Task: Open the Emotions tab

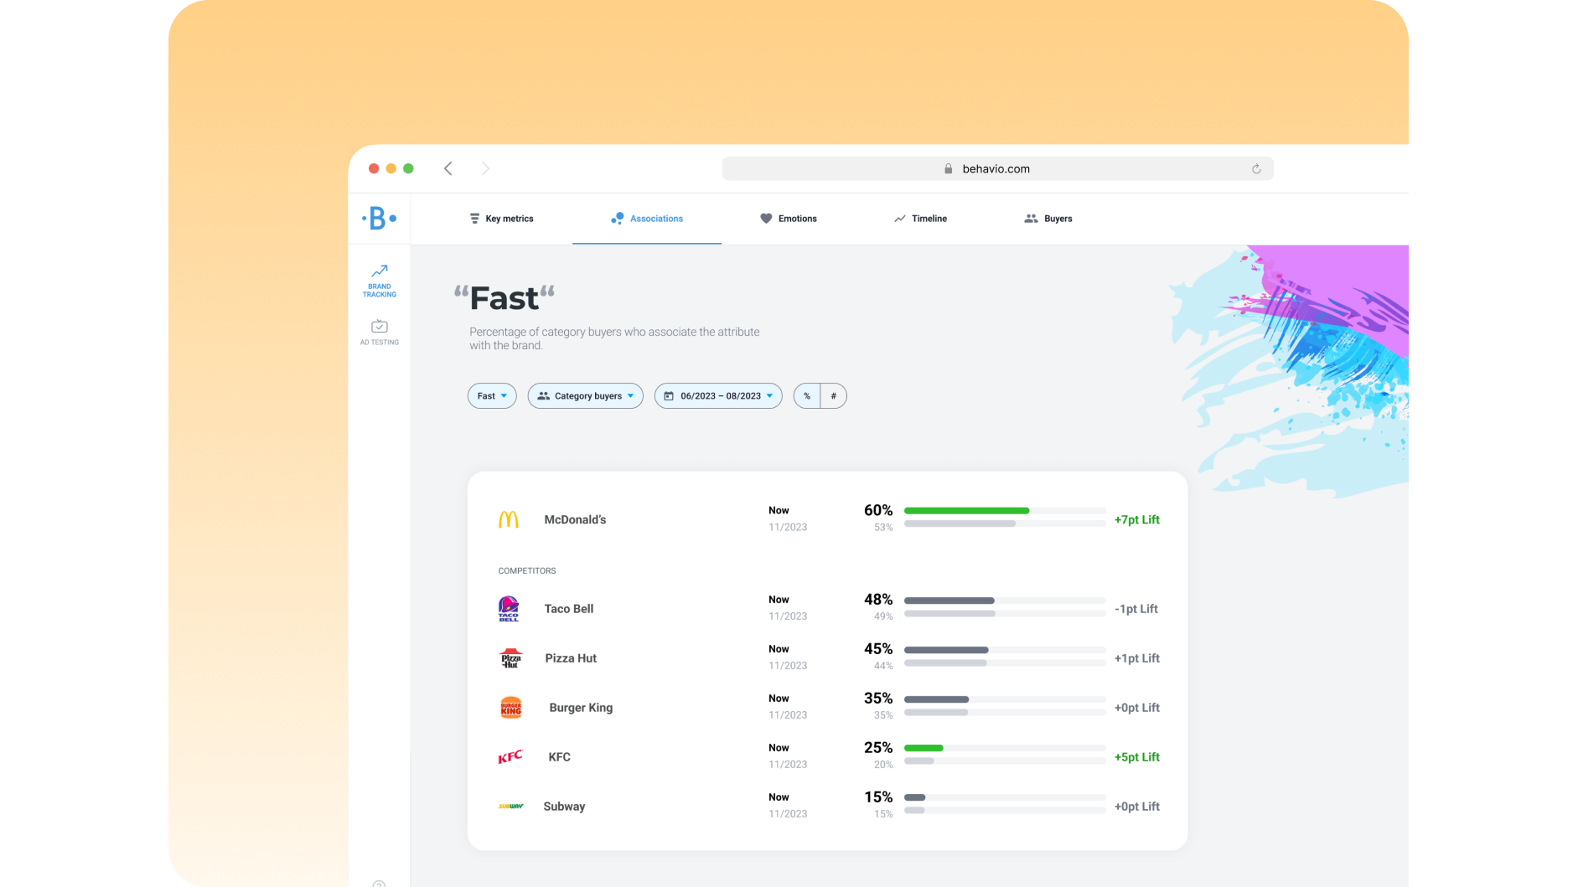Action: [788, 219]
